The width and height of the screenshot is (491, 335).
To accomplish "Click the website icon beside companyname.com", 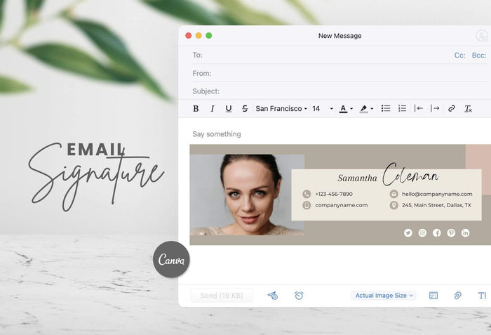I will tap(307, 205).
